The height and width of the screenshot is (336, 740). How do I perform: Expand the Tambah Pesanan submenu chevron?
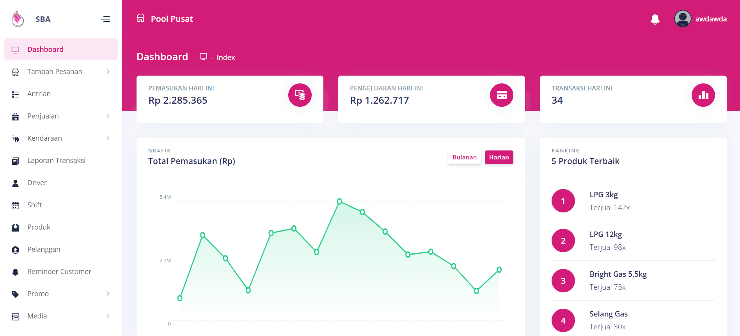coord(108,72)
